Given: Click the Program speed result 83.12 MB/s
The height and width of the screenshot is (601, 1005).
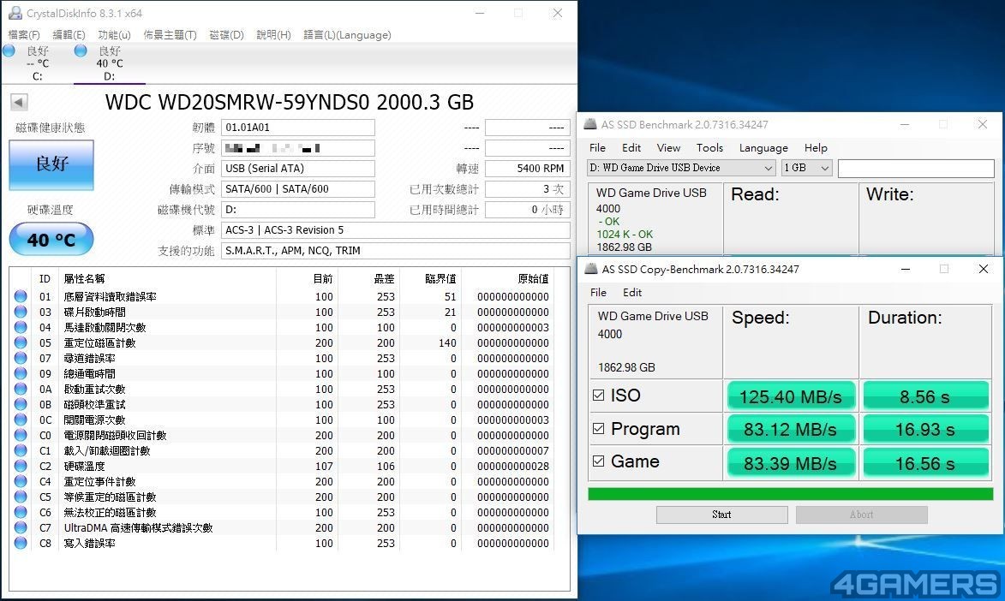Looking at the screenshot, I should [791, 429].
